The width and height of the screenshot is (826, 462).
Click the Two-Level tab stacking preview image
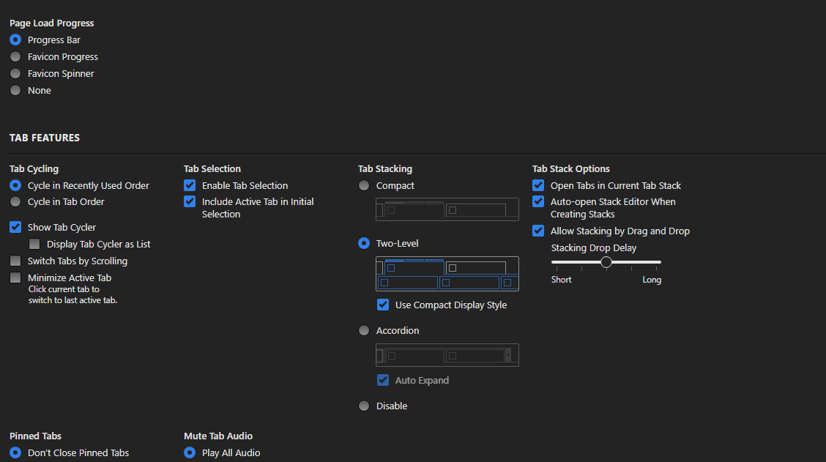447,274
